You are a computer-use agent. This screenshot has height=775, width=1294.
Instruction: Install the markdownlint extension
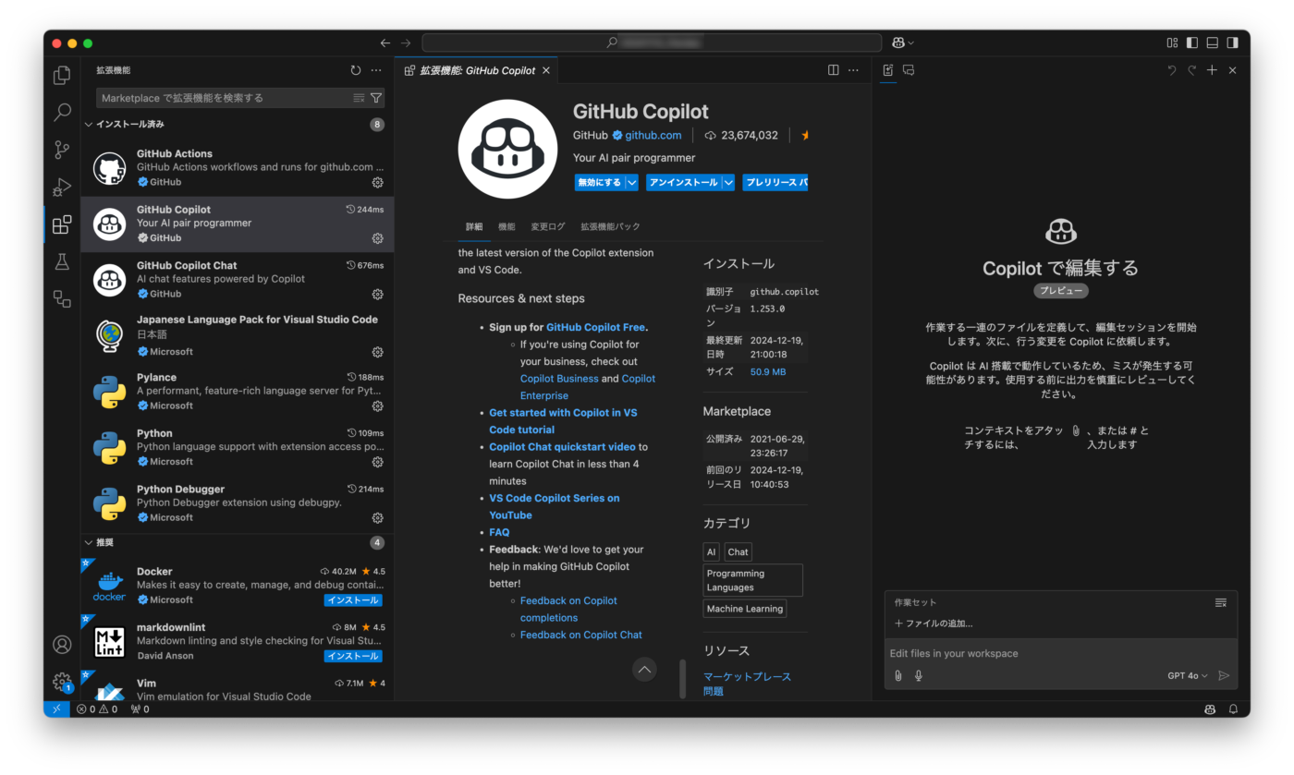[353, 656]
